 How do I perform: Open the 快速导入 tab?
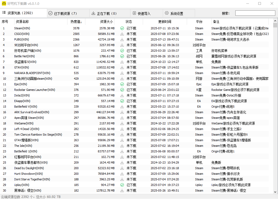(x=147, y=14)
